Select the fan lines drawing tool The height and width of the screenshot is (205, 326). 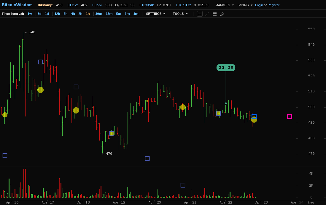click(222, 14)
